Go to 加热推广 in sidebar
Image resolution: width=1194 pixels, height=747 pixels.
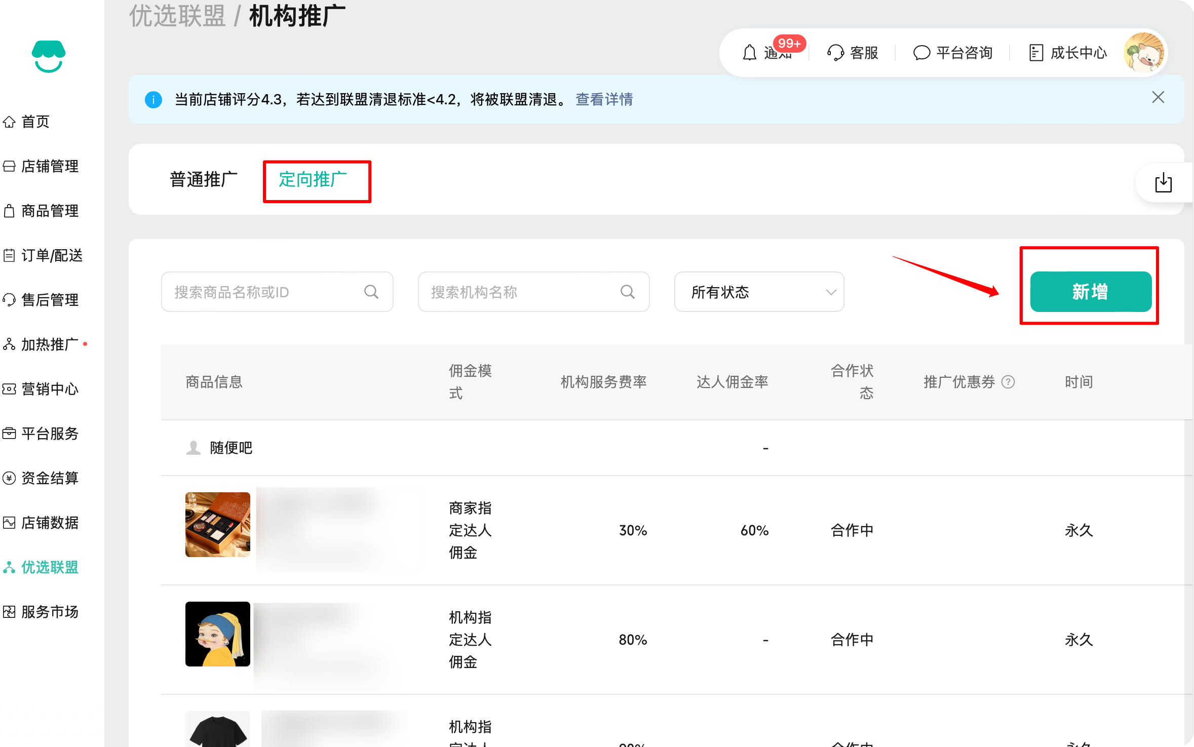tap(50, 344)
